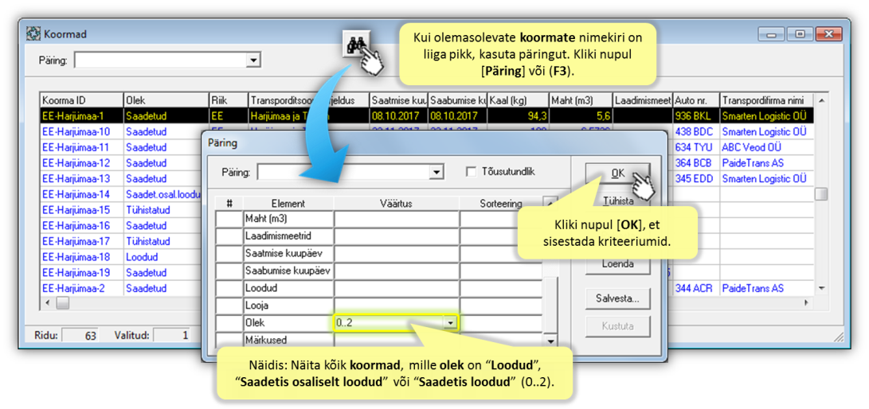Click the Tühista button
The height and width of the screenshot is (409, 869).
(x=617, y=201)
